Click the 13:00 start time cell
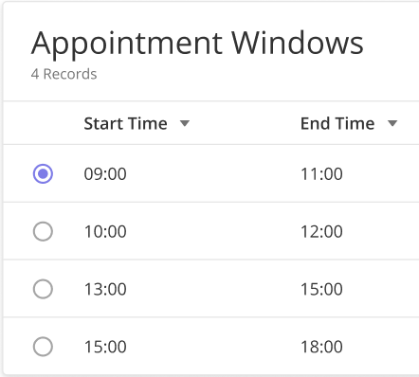This screenshot has width=419, height=377. click(x=105, y=289)
